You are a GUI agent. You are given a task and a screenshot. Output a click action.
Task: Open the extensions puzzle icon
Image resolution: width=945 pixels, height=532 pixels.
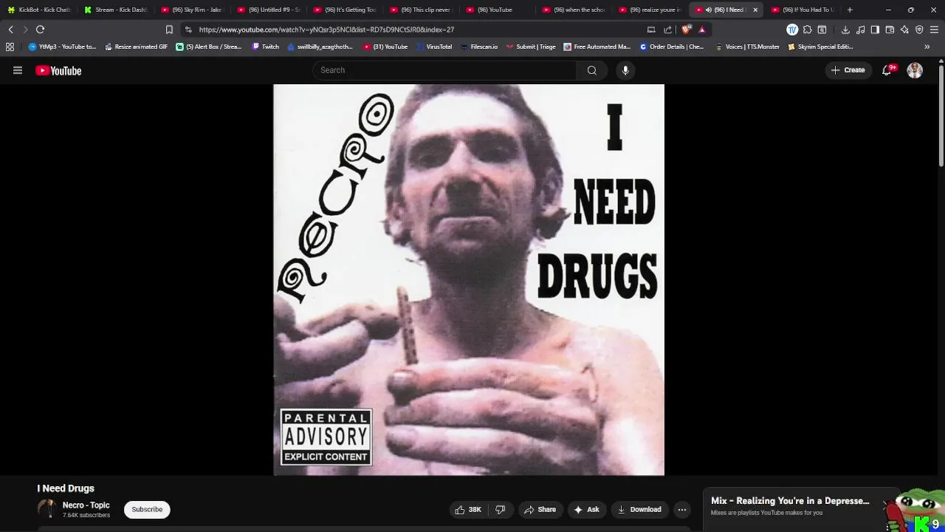[x=807, y=30]
